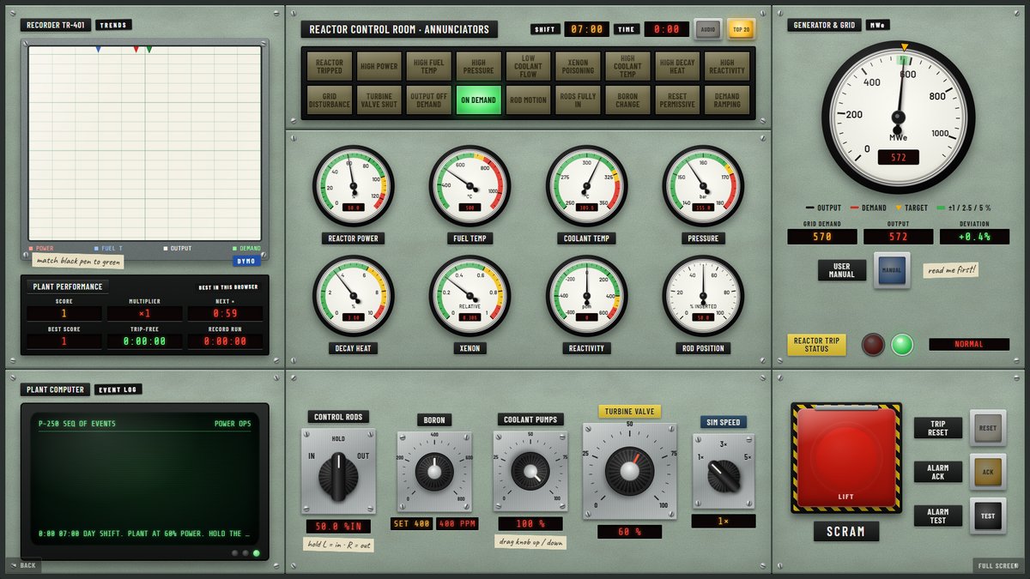
Task: Click the TURBINE VALVE dial knob
Action: 629,470
